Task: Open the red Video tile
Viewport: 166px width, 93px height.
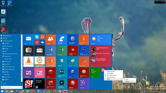Action: [x=37, y=42]
